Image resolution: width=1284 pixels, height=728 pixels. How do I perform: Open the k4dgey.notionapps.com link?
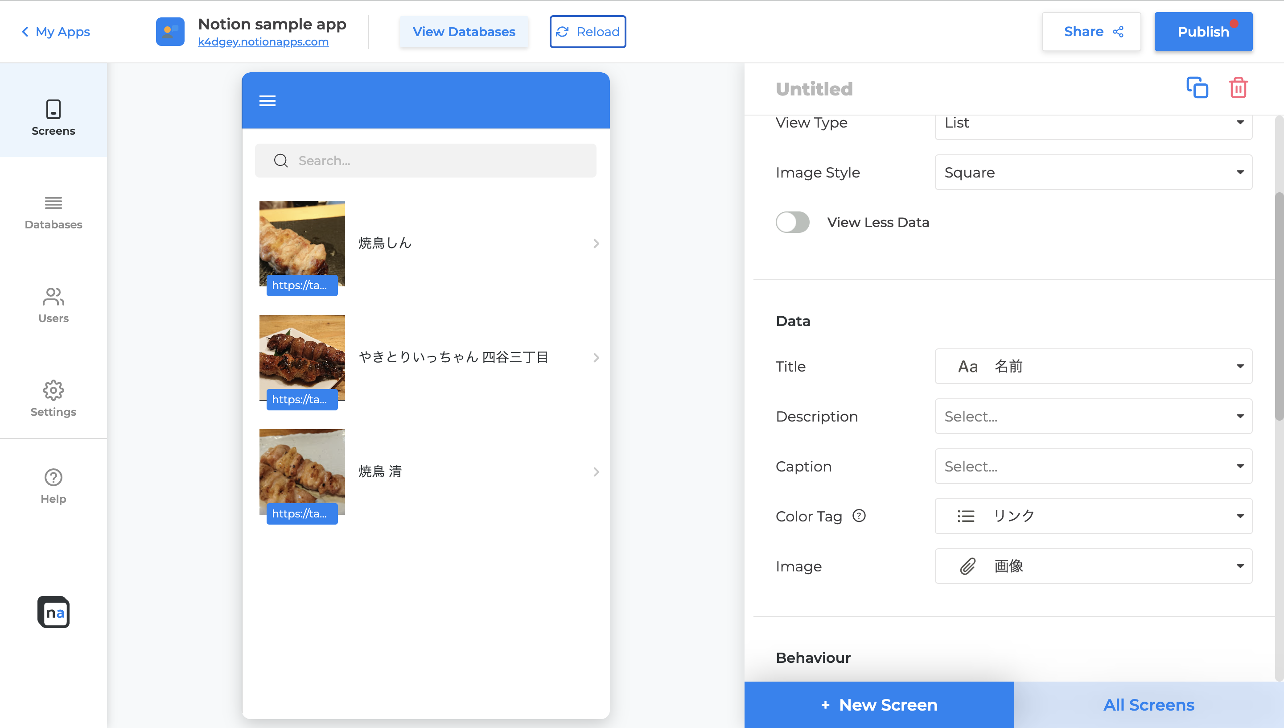point(263,42)
